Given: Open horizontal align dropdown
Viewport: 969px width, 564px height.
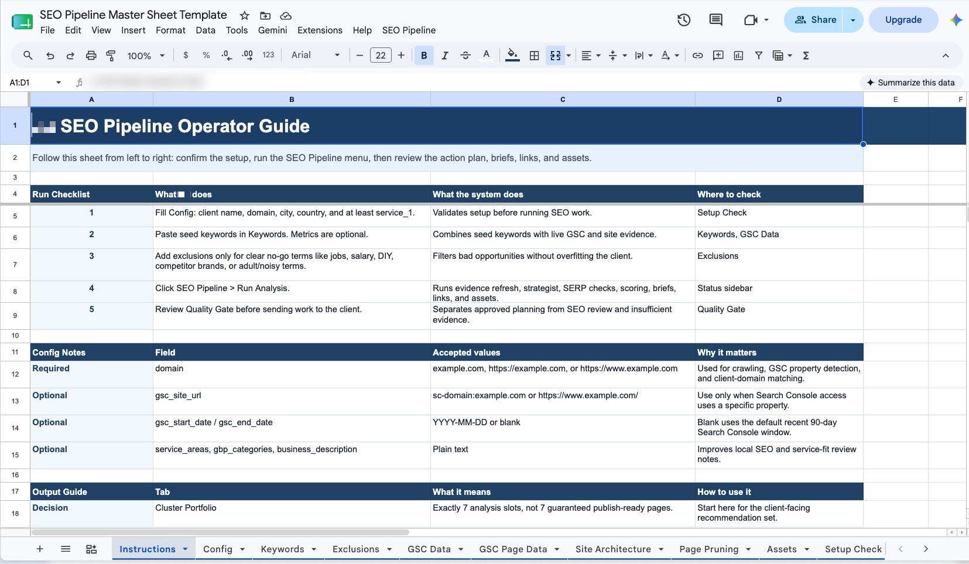Looking at the screenshot, I should click(x=591, y=56).
